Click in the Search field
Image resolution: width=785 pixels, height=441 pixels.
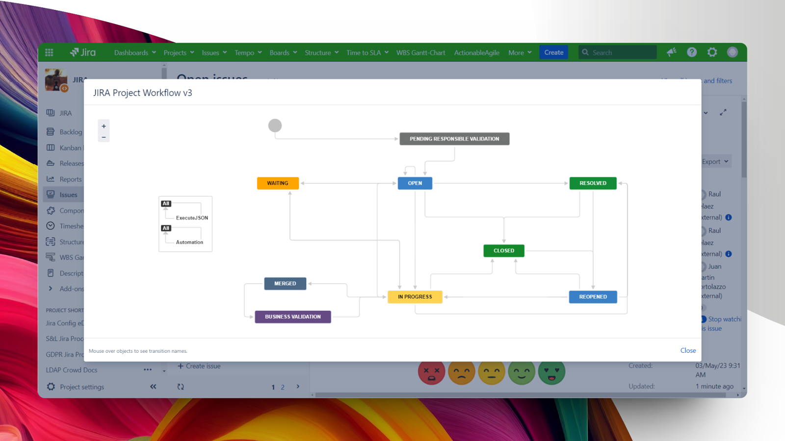coord(617,52)
